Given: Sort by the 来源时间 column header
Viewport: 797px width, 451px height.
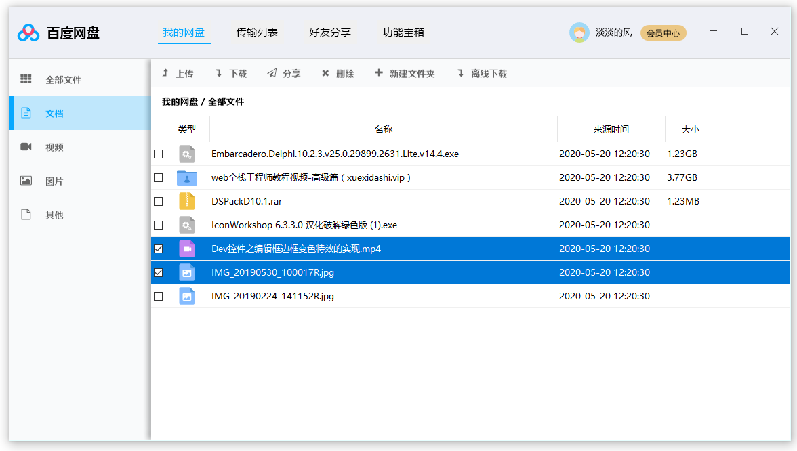Looking at the screenshot, I should [x=611, y=129].
